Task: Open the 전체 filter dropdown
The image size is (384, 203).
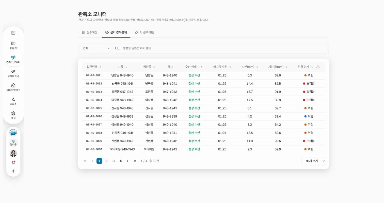Action: tap(94, 48)
